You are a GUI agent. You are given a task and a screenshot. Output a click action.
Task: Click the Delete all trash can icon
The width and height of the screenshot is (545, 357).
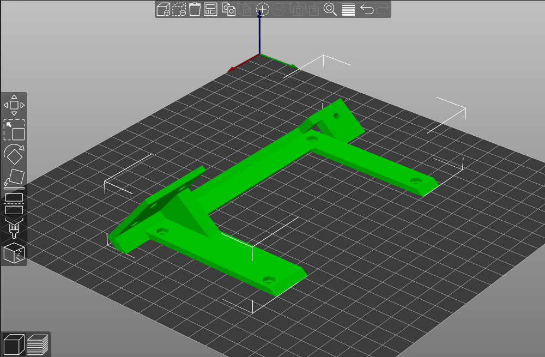(x=195, y=9)
